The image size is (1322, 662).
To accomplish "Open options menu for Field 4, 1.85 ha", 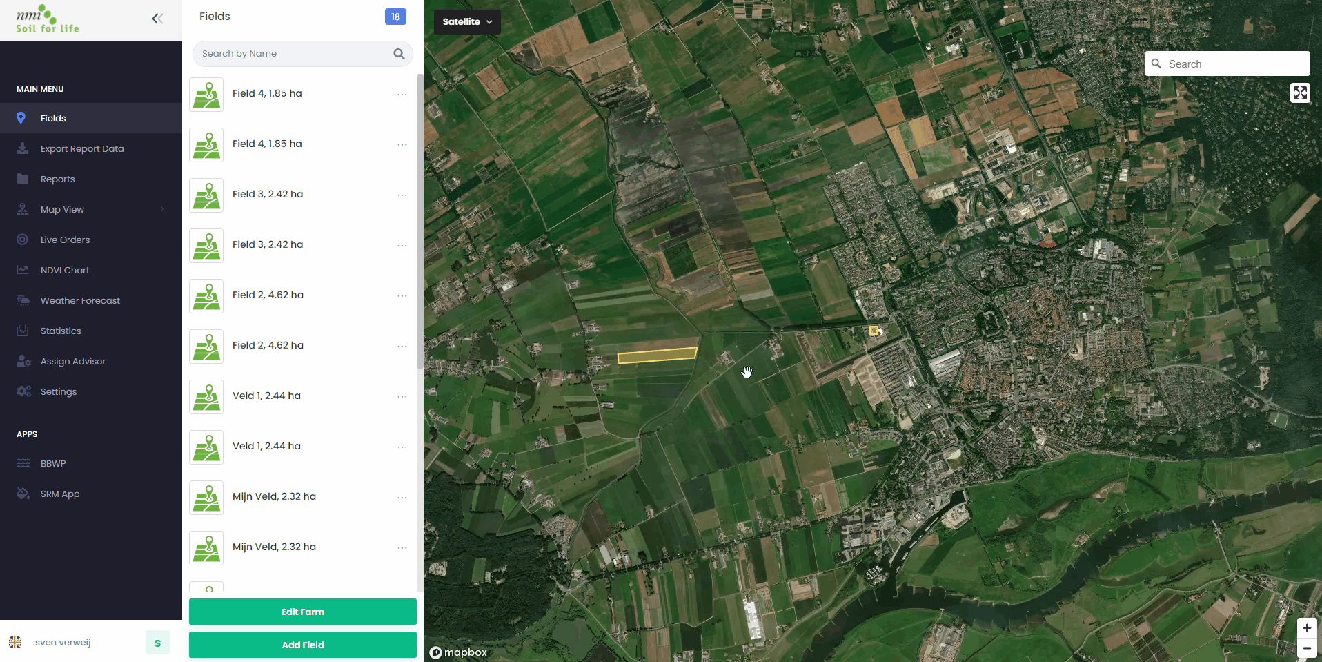I will point(402,95).
